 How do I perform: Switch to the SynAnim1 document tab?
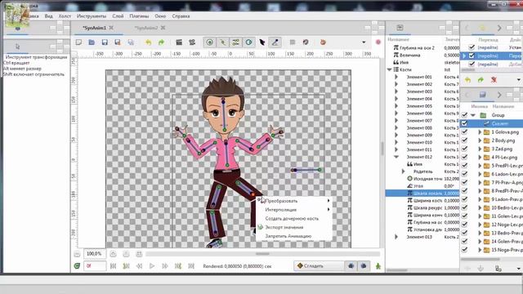pyautogui.click(x=95, y=28)
